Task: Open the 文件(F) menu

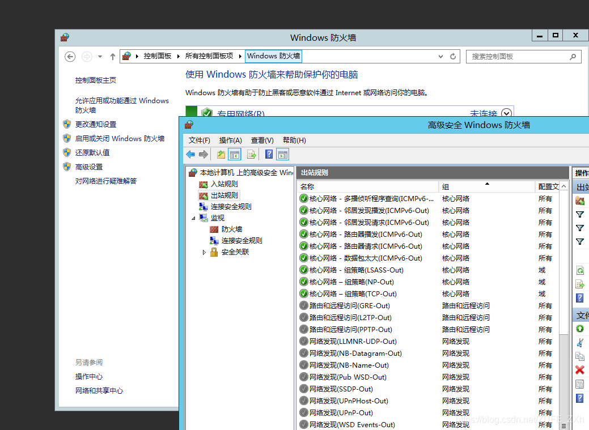Action: coord(199,140)
